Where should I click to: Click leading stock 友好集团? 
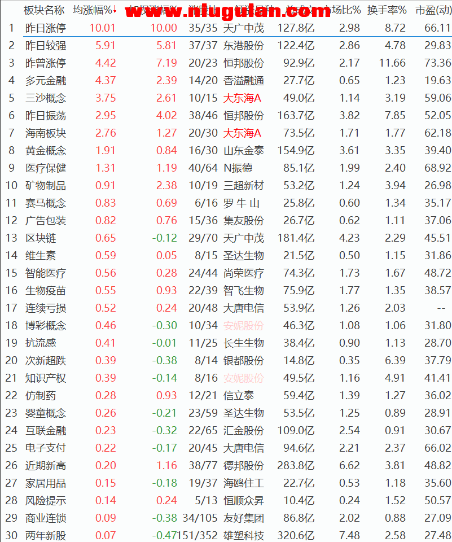click(x=244, y=518)
